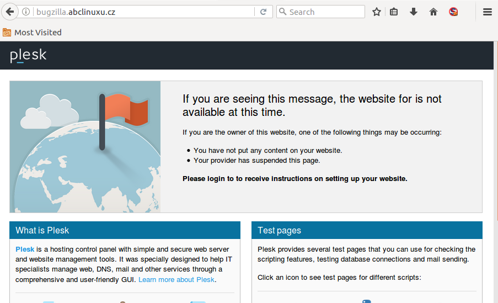Click 'Your provider has suspended this page' bullet
This screenshot has height=303, width=498.
pos(256,160)
